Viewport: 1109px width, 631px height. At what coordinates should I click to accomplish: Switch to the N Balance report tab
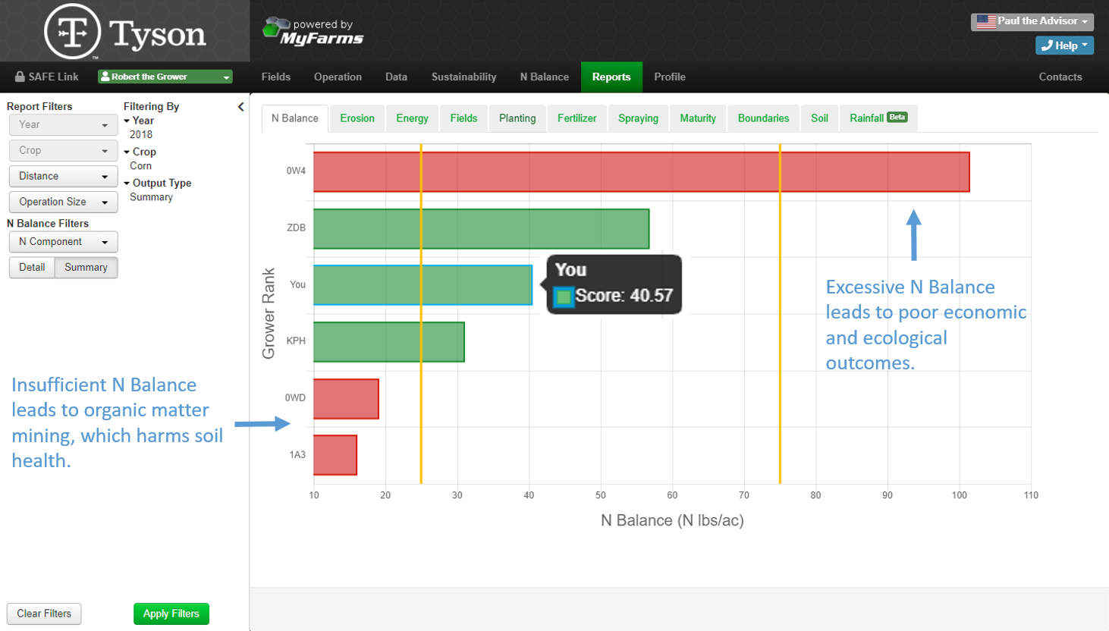295,118
